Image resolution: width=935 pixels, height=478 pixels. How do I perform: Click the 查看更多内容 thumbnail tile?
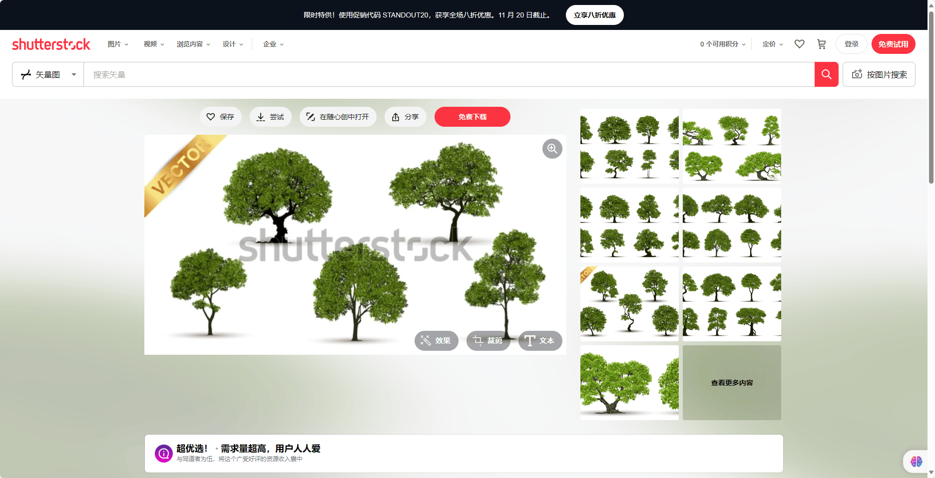click(x=732, y=383)
